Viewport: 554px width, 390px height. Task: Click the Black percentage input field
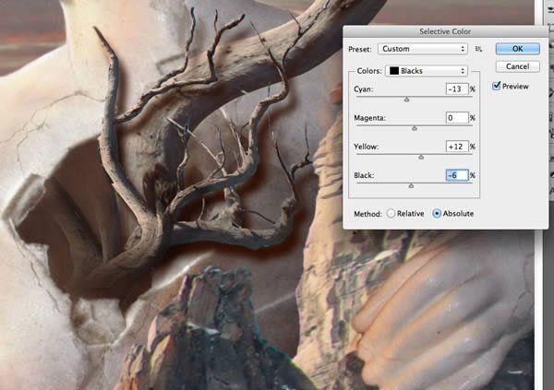tap(457, 175)
